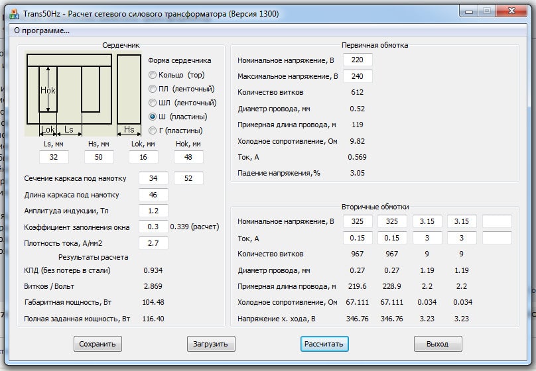Click the Hok, мм field with 48
The image size is (536, 371).
point(188,157)
